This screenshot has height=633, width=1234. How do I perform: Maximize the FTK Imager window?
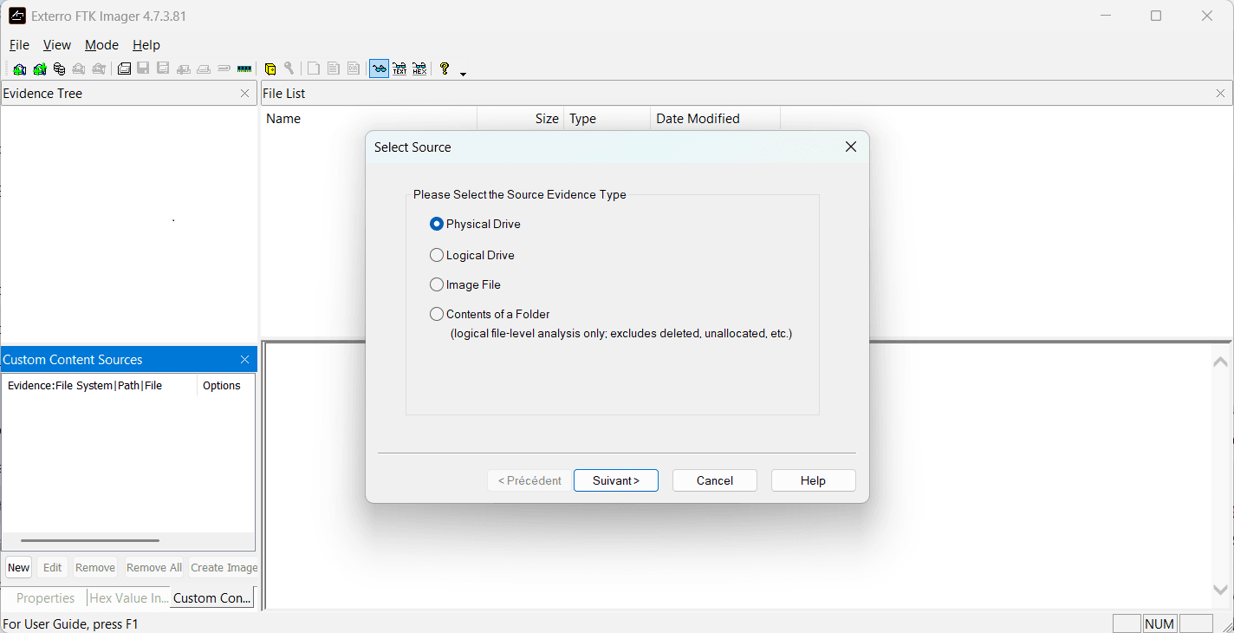coord(1156,16)
